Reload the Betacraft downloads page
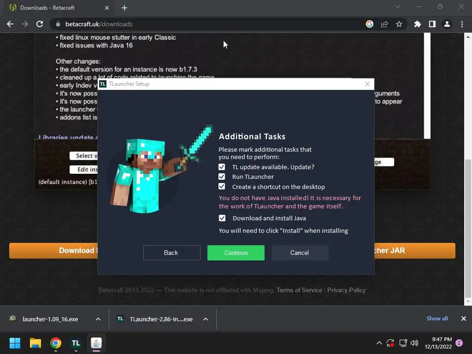Image resolution: width=472 pixels, height=354 pixels. pos(40,24)
